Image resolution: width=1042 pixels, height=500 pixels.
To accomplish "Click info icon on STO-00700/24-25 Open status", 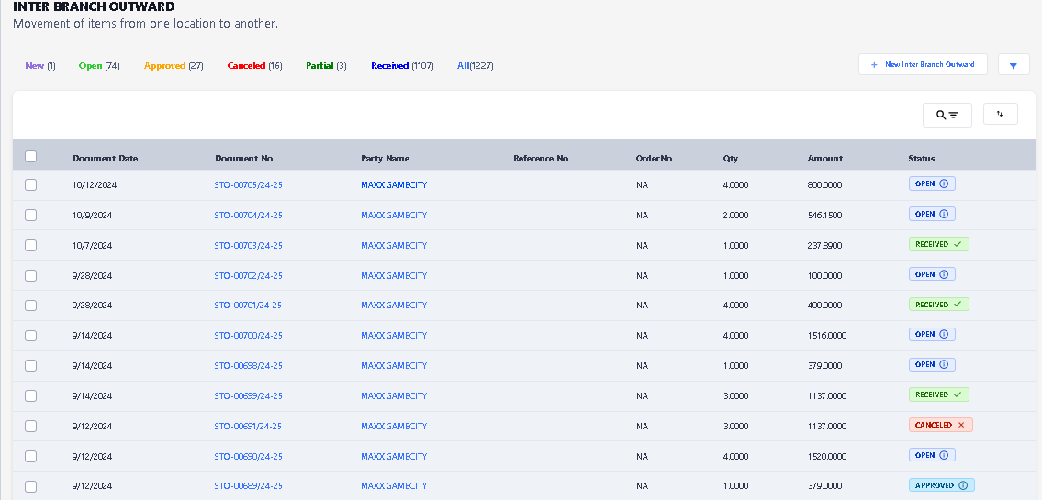I will pos(945,335).
